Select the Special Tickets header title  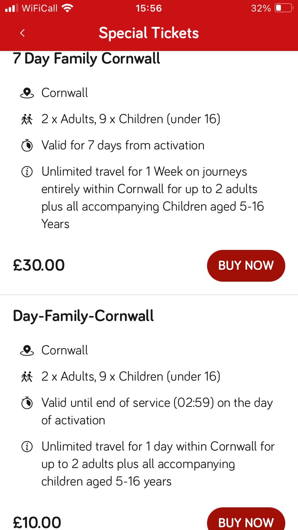149,33
